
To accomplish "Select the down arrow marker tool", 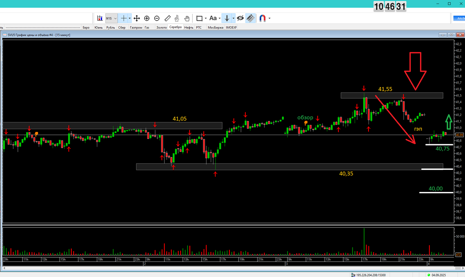I will 227,18.
